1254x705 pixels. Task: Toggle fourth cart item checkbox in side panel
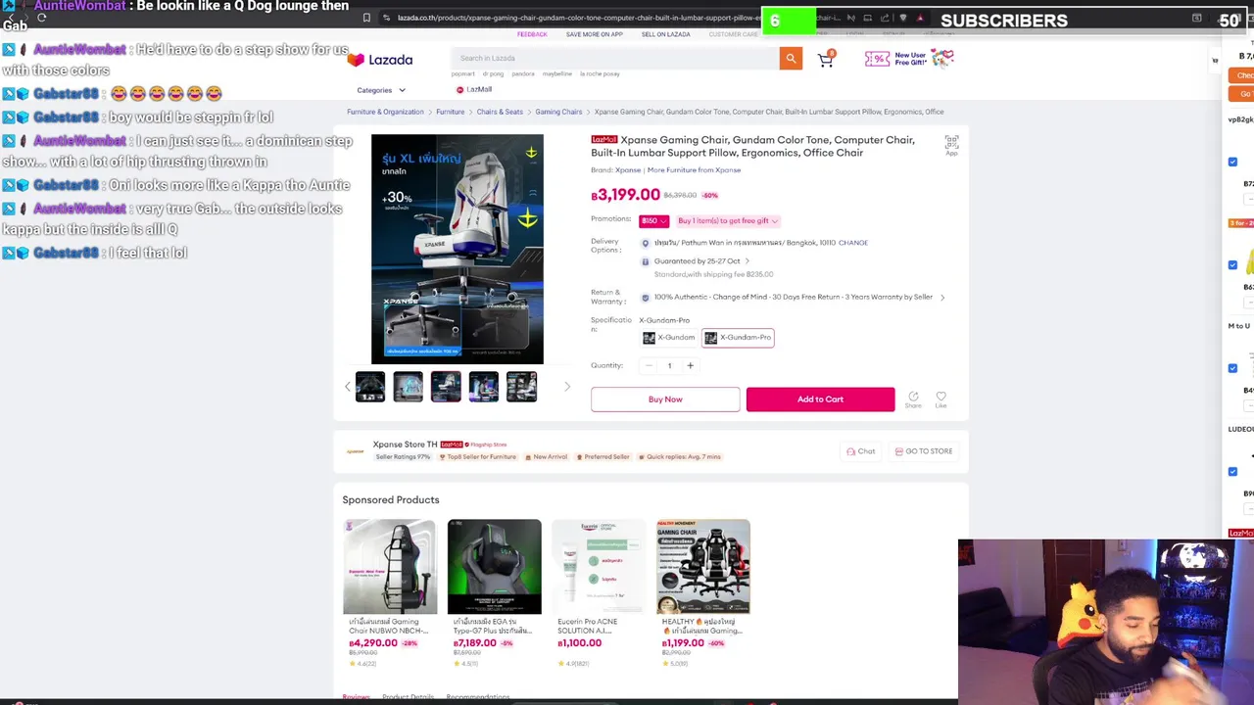(1232, 472)
